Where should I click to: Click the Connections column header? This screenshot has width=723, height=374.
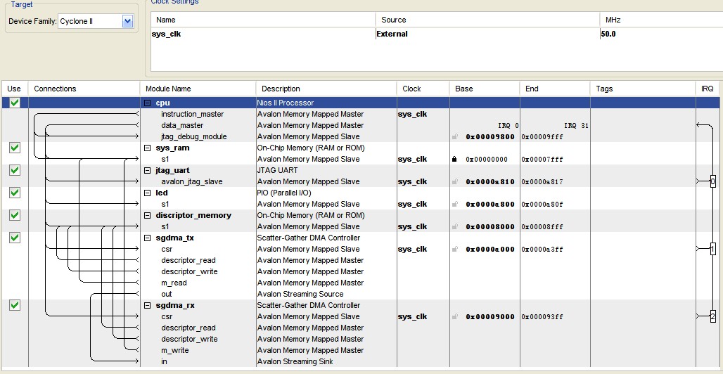84,89
